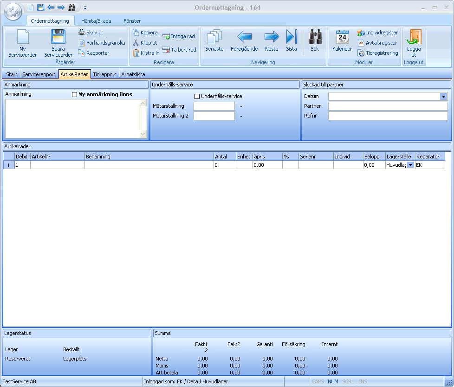Click the Antal cell showing 0
454x387 pixels.
(225, 165)
